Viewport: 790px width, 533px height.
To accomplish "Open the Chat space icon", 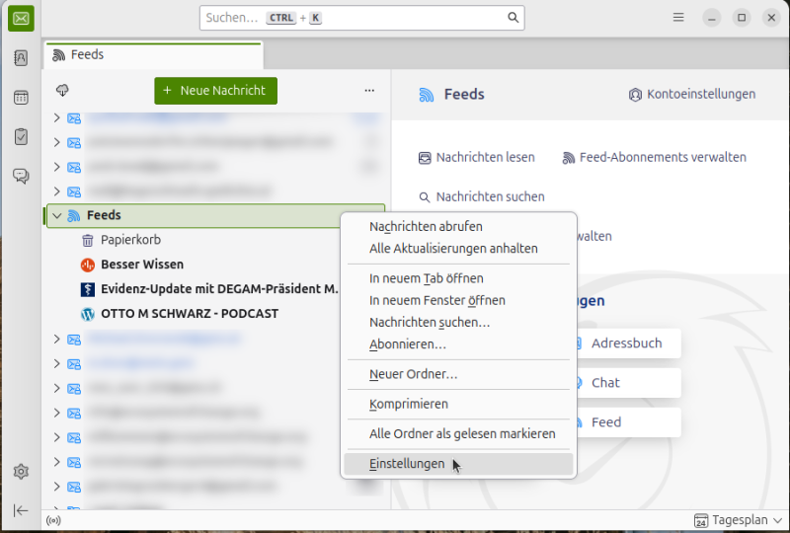I will [21, 177].
